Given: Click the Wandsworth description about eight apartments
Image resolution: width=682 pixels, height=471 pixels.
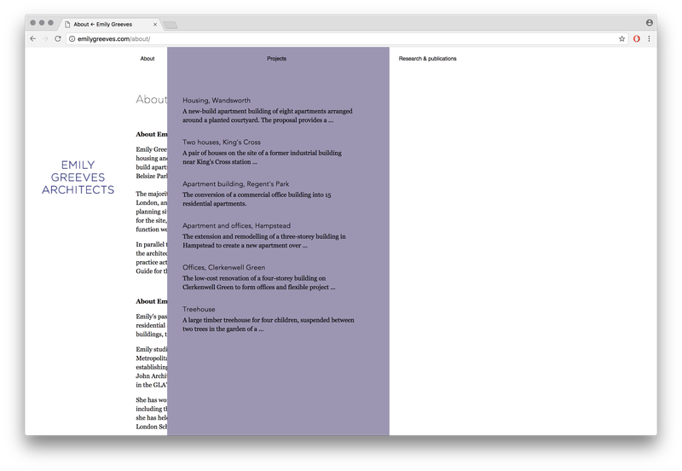Looking at the screenshot, I should pos(268,116).
